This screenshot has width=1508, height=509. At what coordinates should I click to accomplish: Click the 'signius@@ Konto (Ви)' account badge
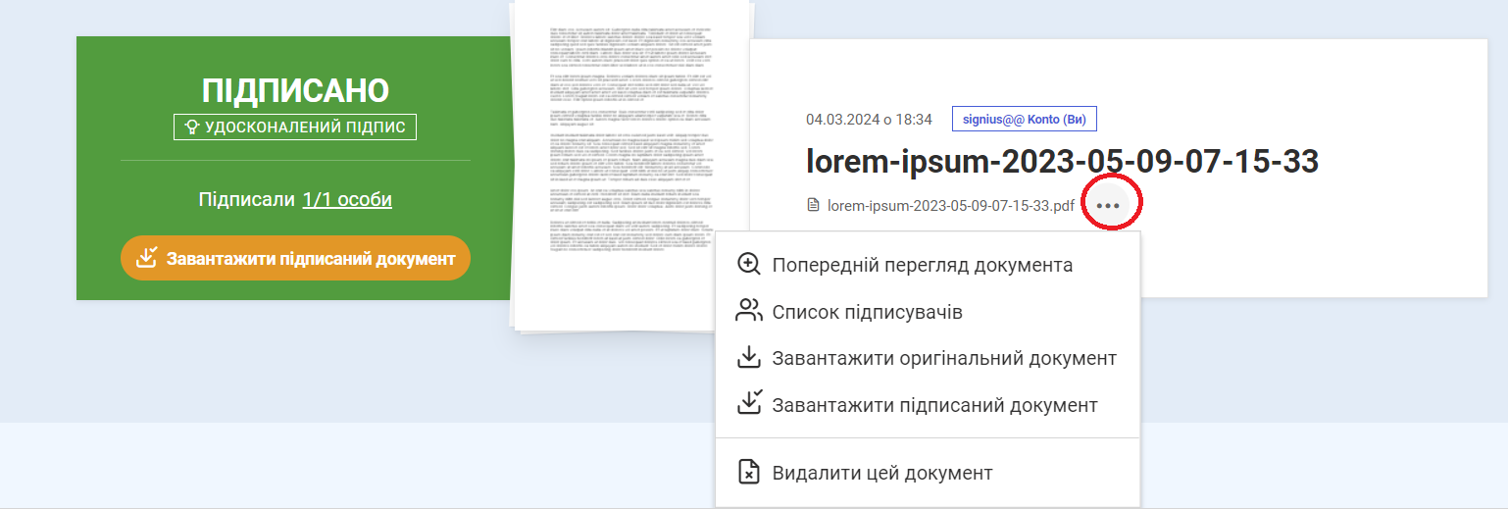click(1024, 120)
